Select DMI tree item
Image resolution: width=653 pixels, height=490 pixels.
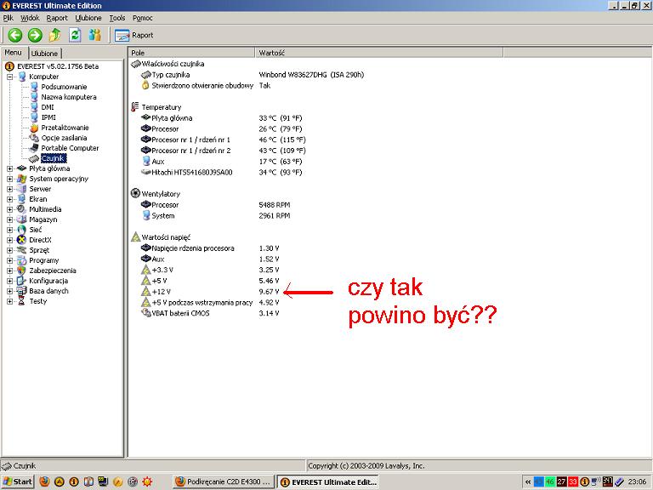tap(48, 107)
